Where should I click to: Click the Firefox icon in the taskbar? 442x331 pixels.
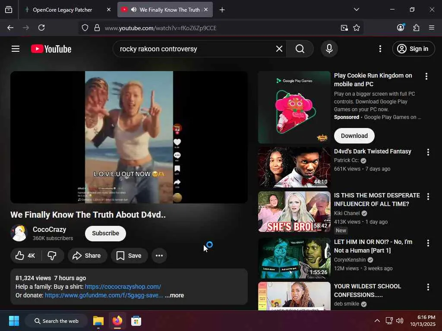coord(117,321)
